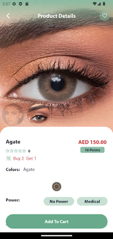This screenshot has height=239, width=113.
Task: Open the Buy 2 Get 1 offer
Action: click(25, 159)
